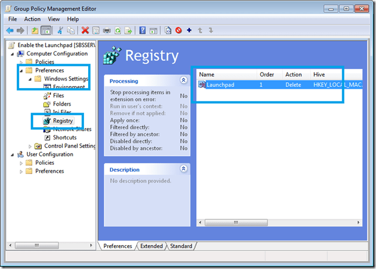Viewport: 376px width, 269px height.
Task: Click the blue plus Add icon
Action: [x=189, y=30]
